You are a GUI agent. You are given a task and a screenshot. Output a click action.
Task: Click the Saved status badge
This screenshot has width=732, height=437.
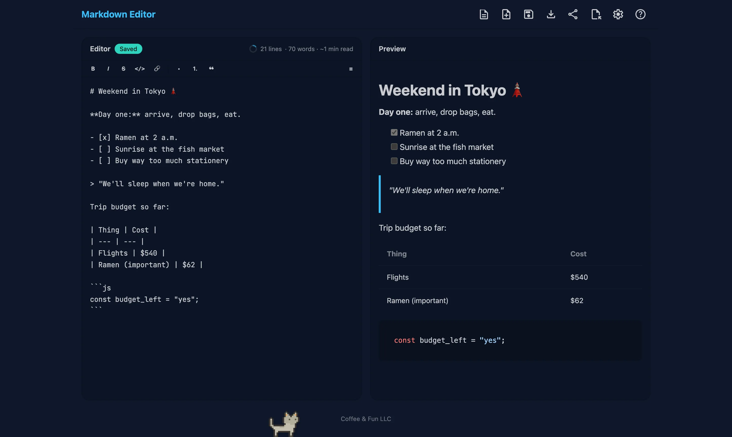point(128,49)
